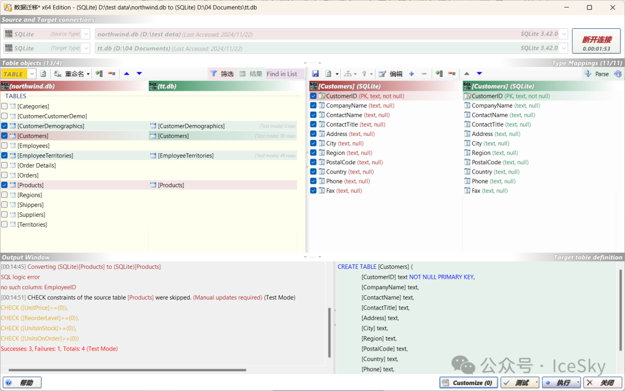
Task: Click the Parse icon button
Action: (x=596, y=74)
